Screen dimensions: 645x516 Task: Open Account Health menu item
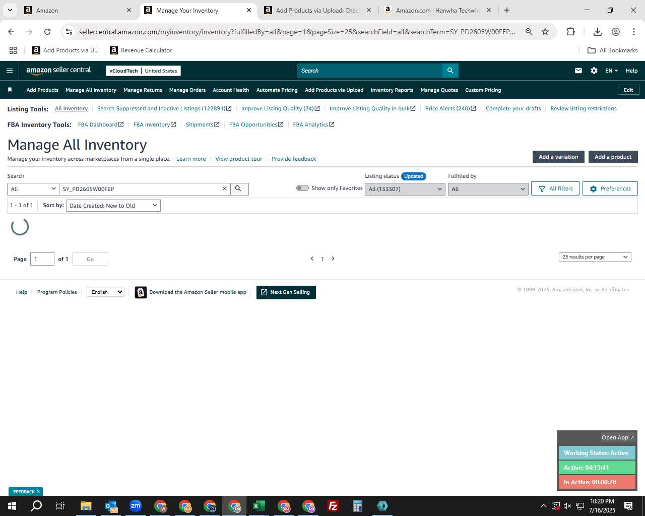[x=231, y=90]
